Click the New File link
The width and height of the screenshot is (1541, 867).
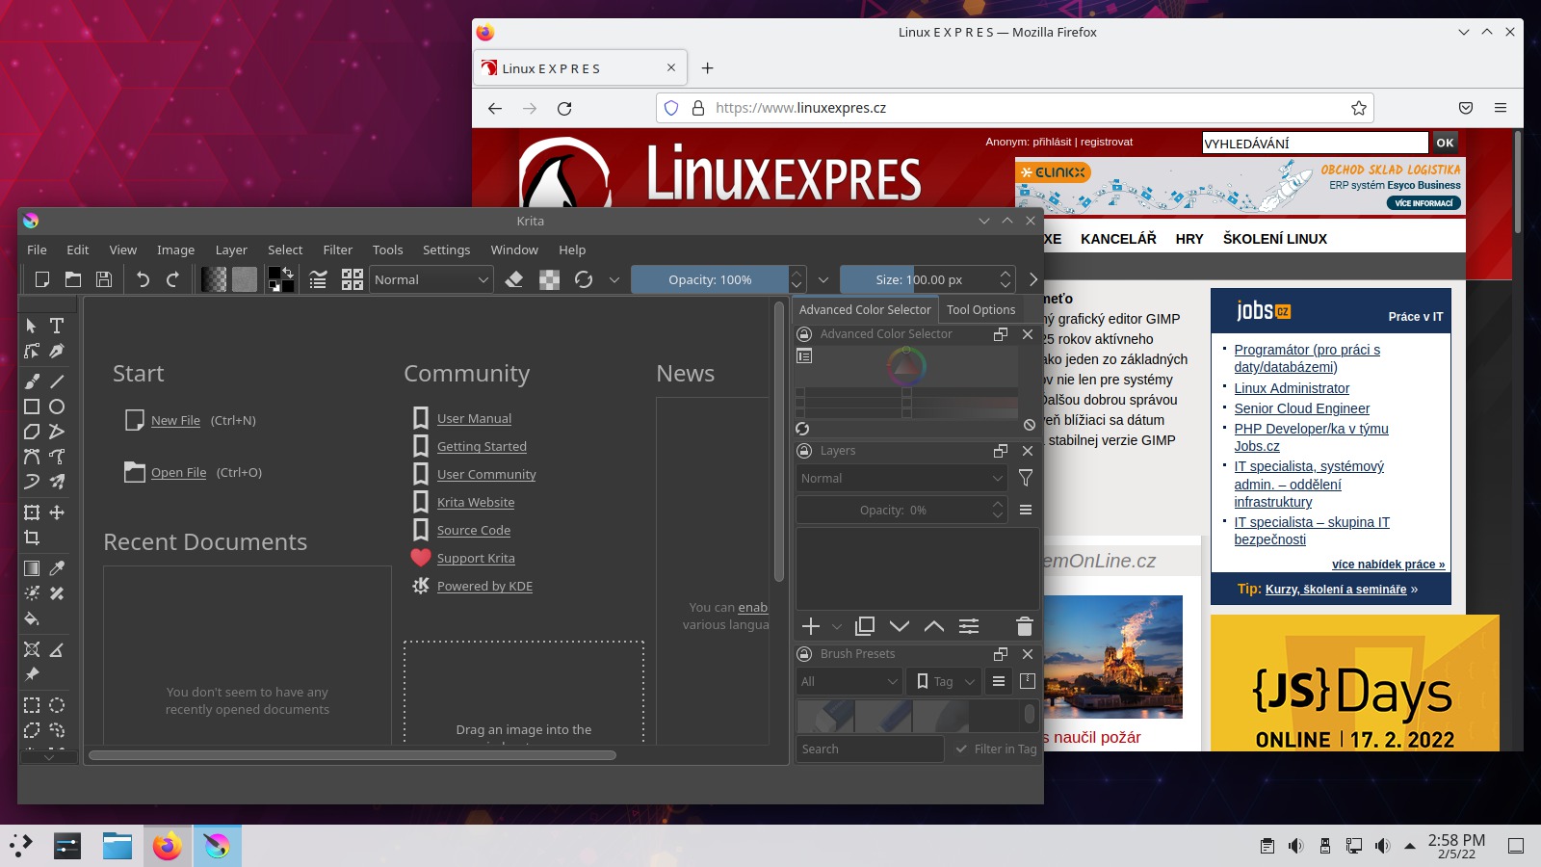175,420
